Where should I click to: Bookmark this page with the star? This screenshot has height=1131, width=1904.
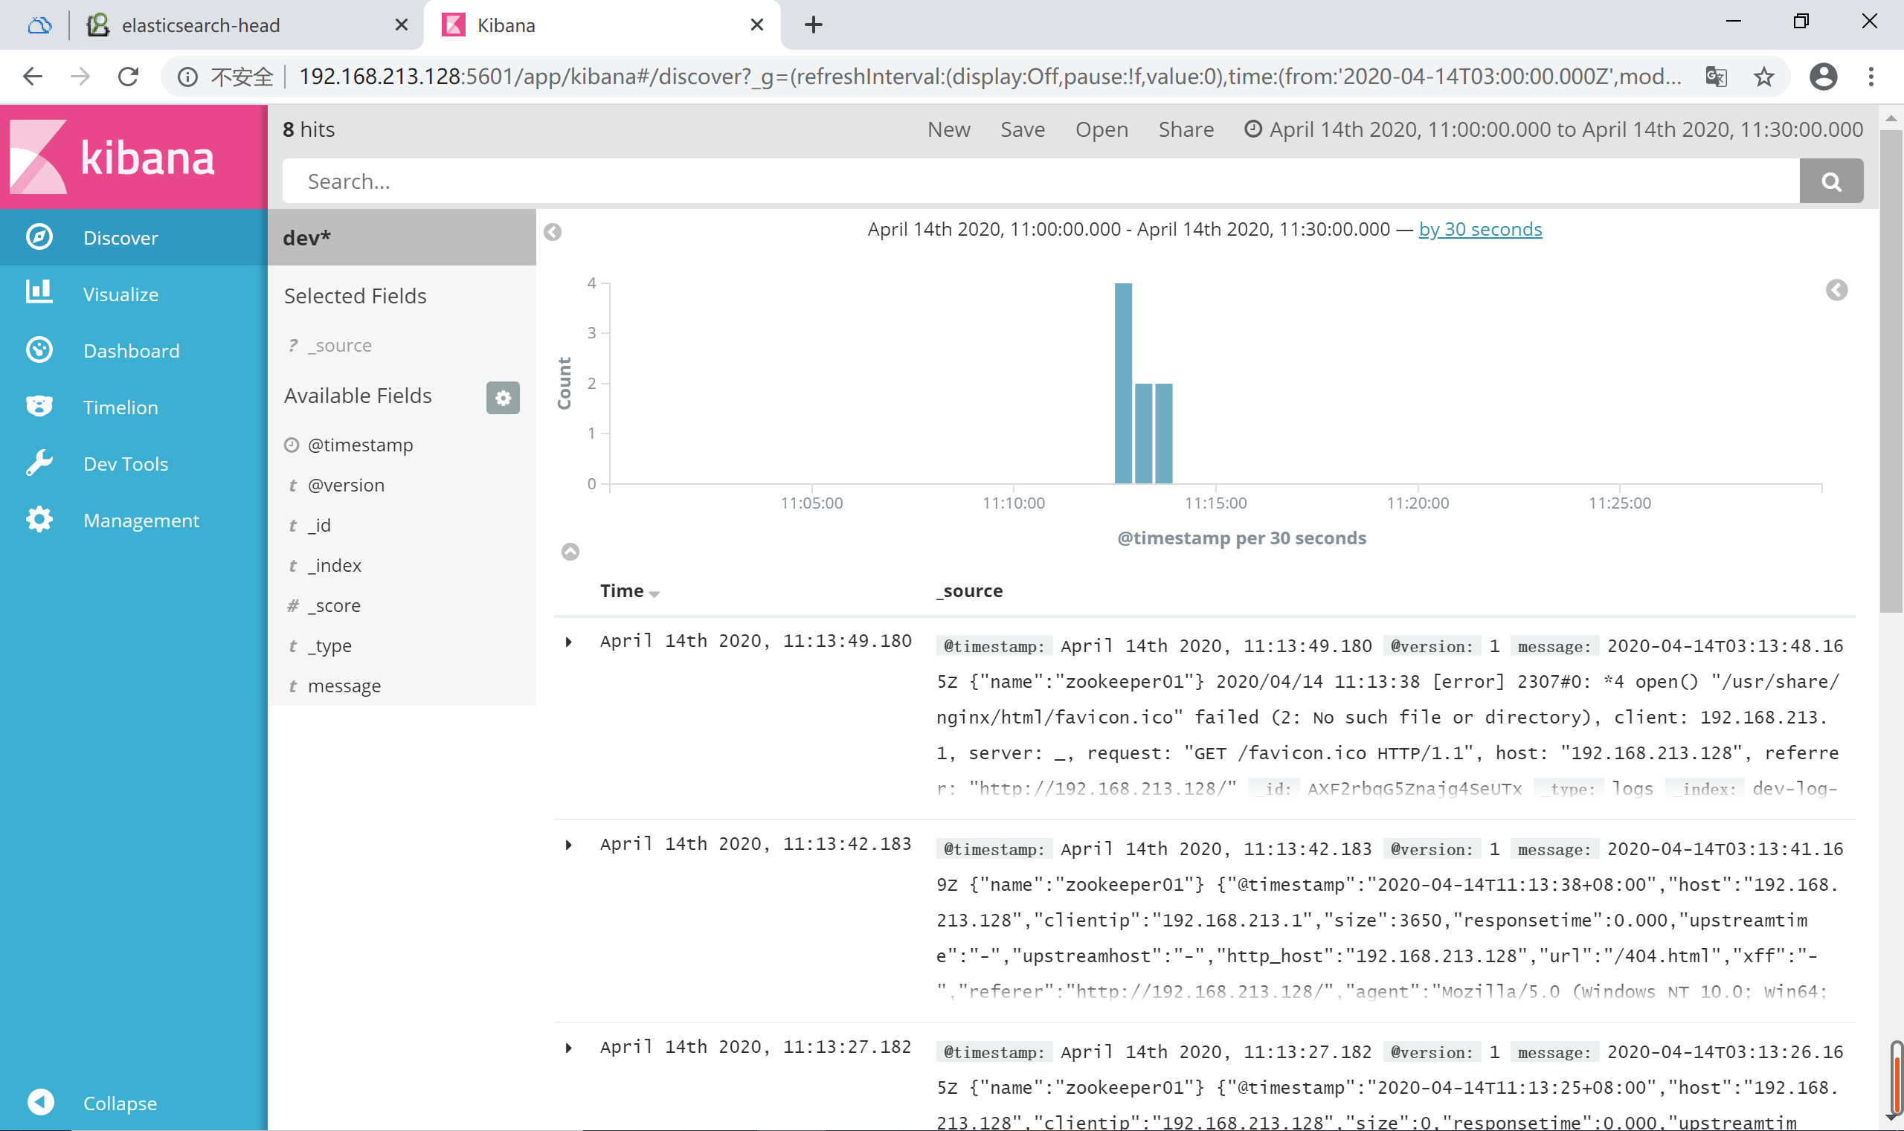coord(1763,76)
